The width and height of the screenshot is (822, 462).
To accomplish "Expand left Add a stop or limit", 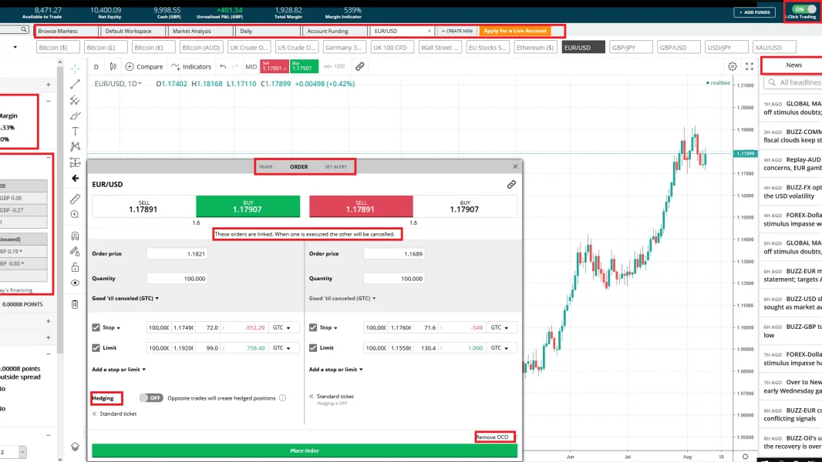I will click(x=119, y=370).
